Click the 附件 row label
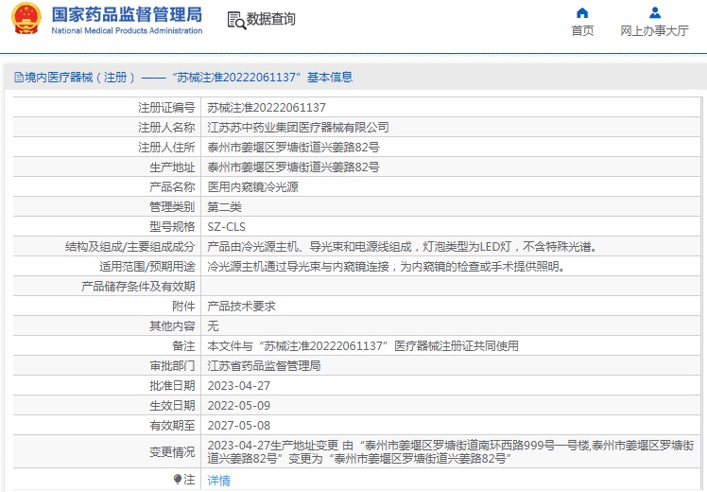 pos(183,306)
